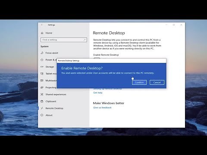The width and height of the screenshot is (207, 155).
Task: Click the Tablet mode icon
Action: (42, 74)
